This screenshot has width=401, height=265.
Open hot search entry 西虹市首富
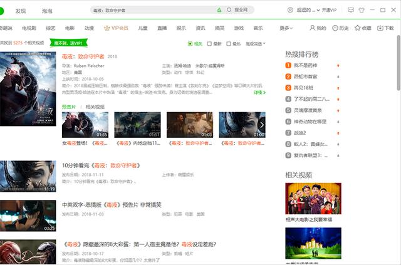(306, 76)
